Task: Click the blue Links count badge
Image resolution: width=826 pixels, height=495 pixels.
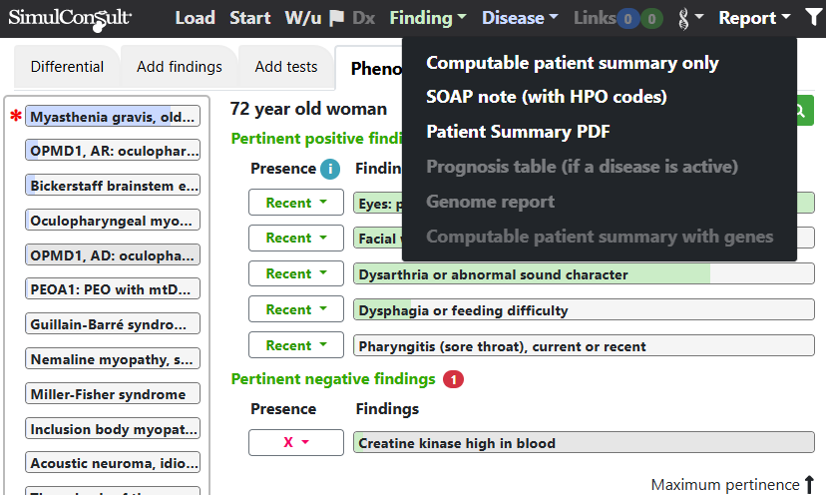Action: 627,19
